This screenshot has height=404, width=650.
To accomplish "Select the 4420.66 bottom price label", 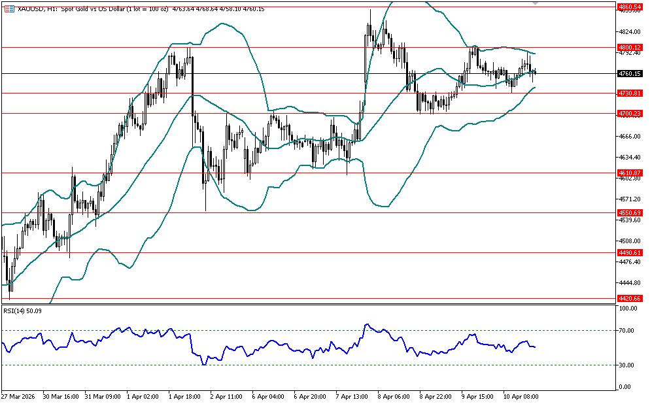I will click(x=629, y=298).
